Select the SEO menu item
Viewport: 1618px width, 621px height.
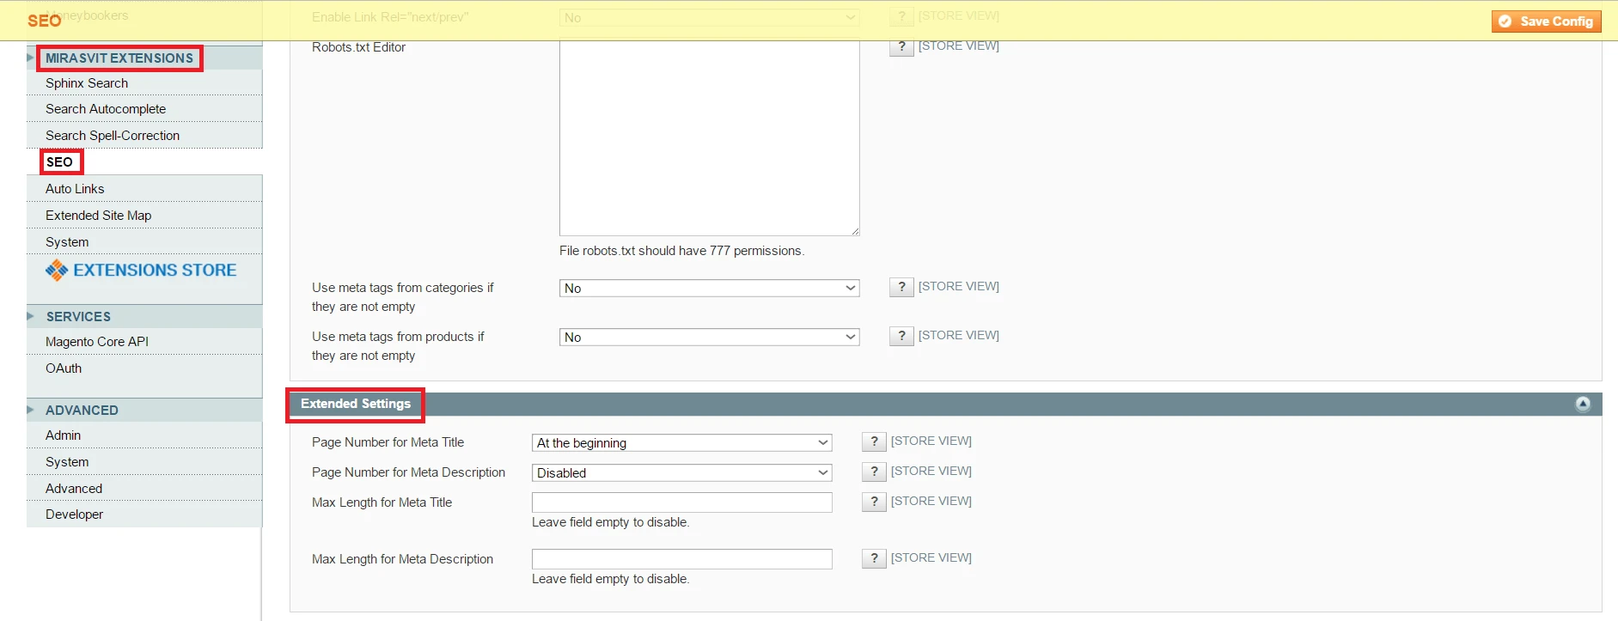59,162
